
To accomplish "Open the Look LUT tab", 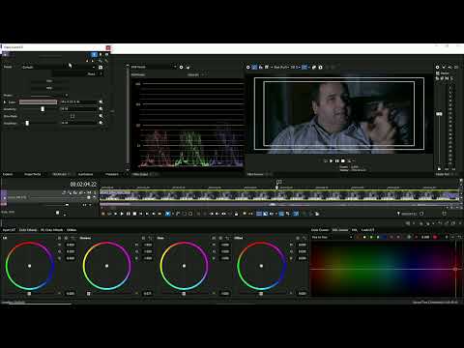I will click(367, 230).
